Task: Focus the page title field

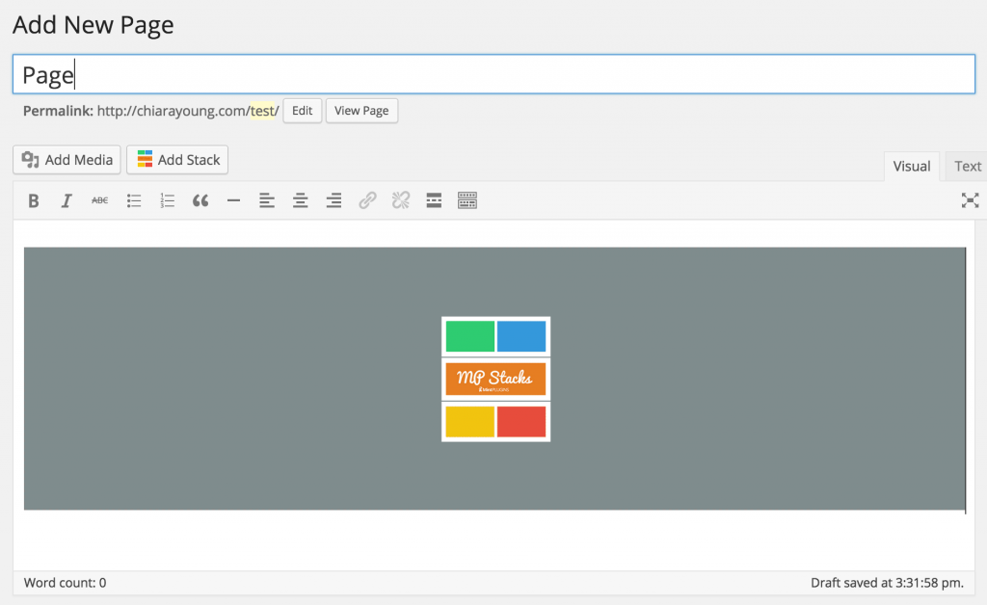Action: point(494,74)
